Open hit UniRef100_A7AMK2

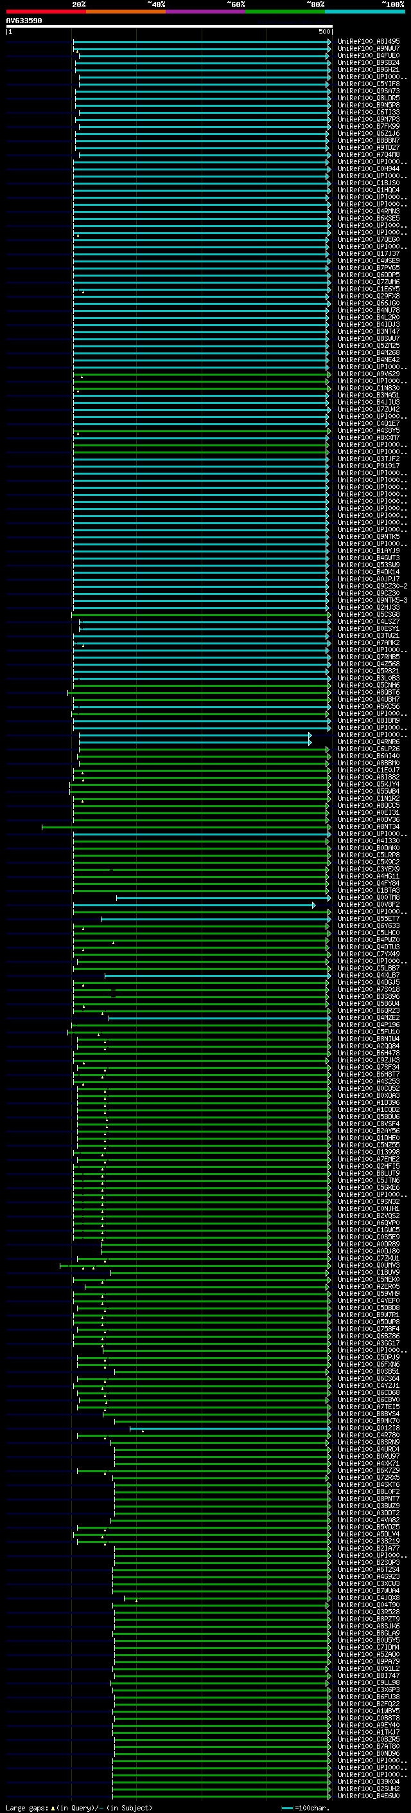[x=369, y=642]
